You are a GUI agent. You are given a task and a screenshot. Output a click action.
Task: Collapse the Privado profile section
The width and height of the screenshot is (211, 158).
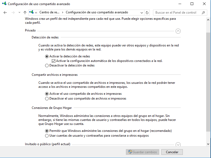178,31
